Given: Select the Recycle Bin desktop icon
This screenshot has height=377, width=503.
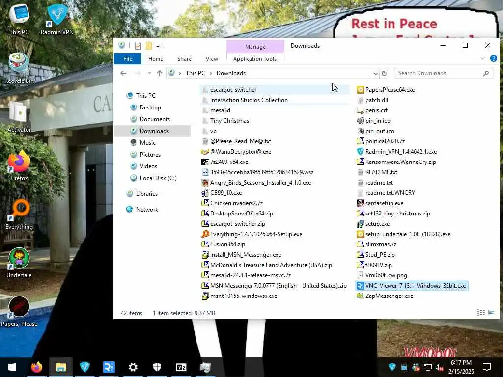Looking at the screenshot, I should (x=19, y=68).
